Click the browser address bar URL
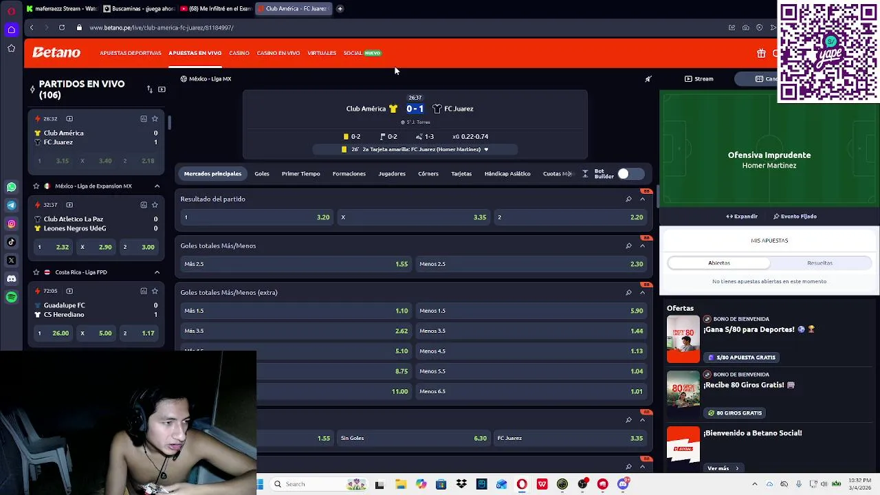 [x=162, y=27]
